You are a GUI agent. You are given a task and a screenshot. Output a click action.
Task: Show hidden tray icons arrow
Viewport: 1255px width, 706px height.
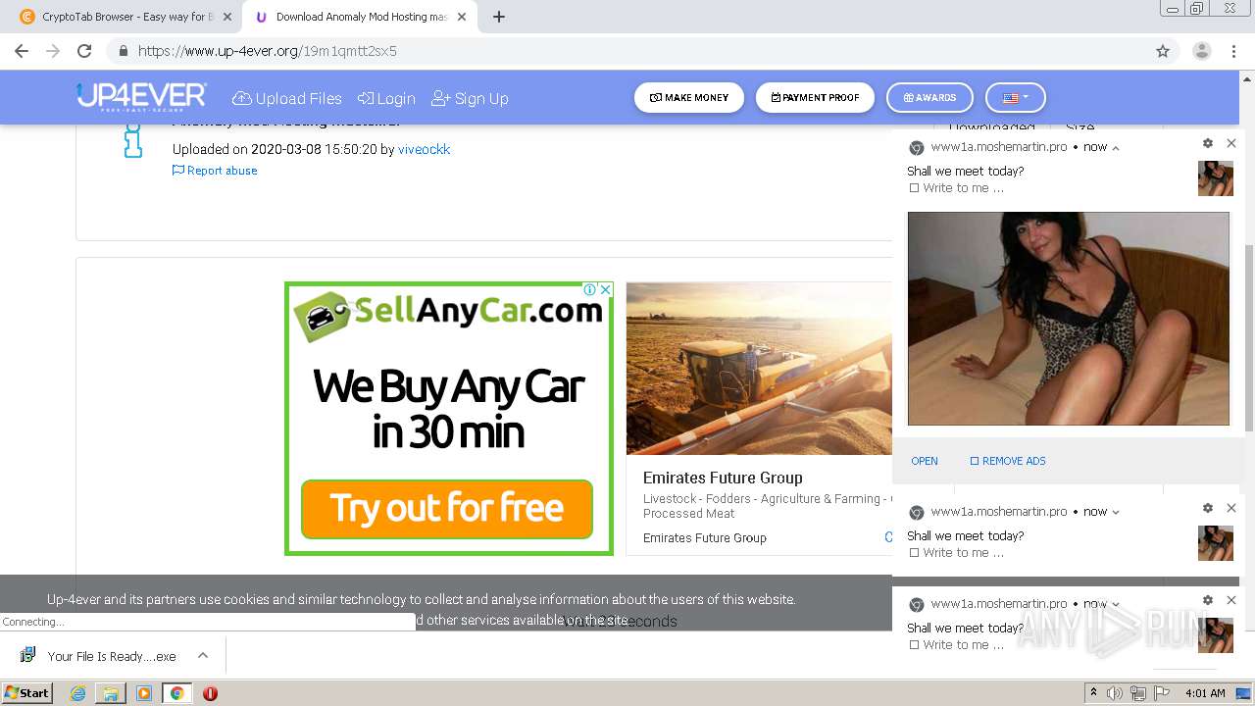(x=1093, y=693)
